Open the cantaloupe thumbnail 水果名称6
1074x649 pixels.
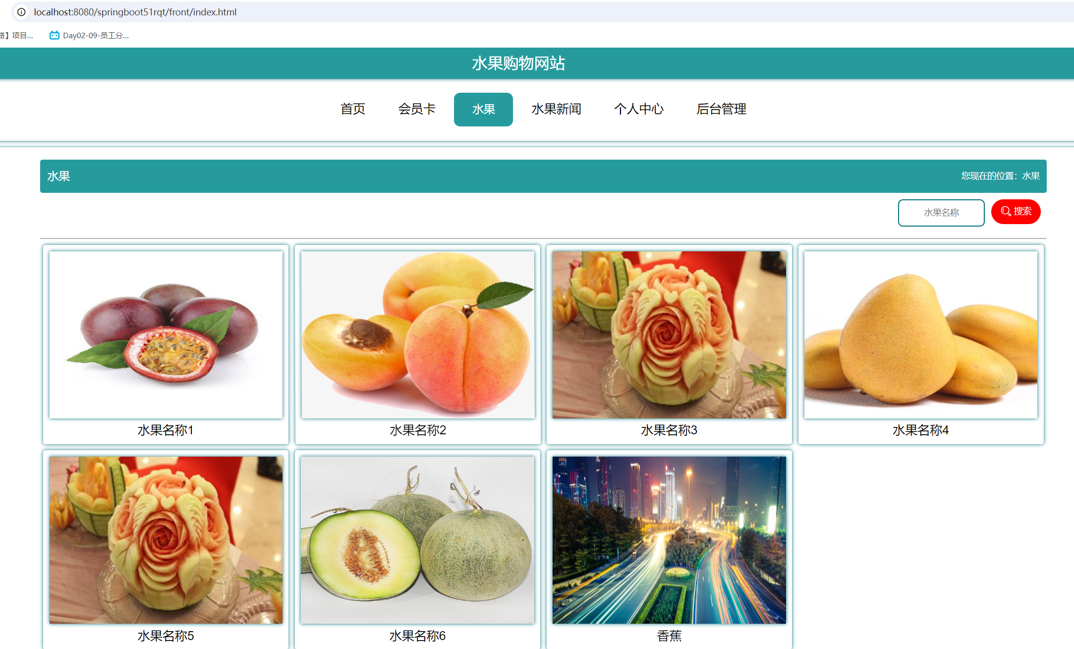(x=418, y=540)
